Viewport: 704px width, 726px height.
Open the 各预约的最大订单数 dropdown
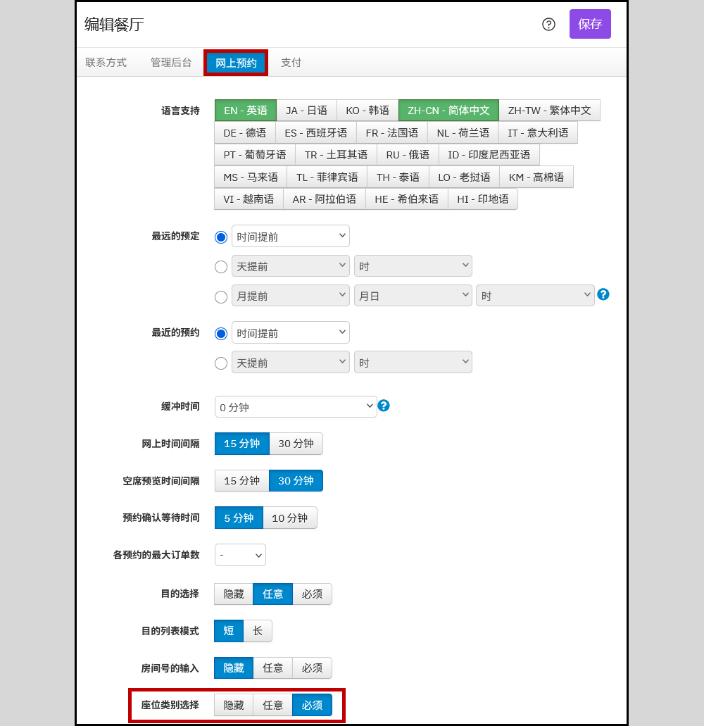pyautogui.click(x=240, y=555)
